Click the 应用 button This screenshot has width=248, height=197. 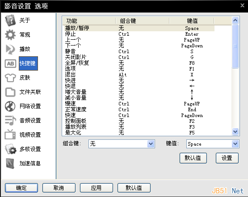point(97,188)
